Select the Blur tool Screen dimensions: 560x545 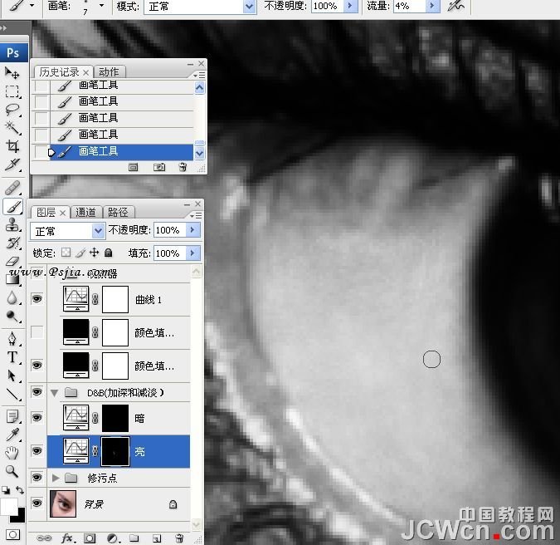pyautogui.click(x=12, y=298)
